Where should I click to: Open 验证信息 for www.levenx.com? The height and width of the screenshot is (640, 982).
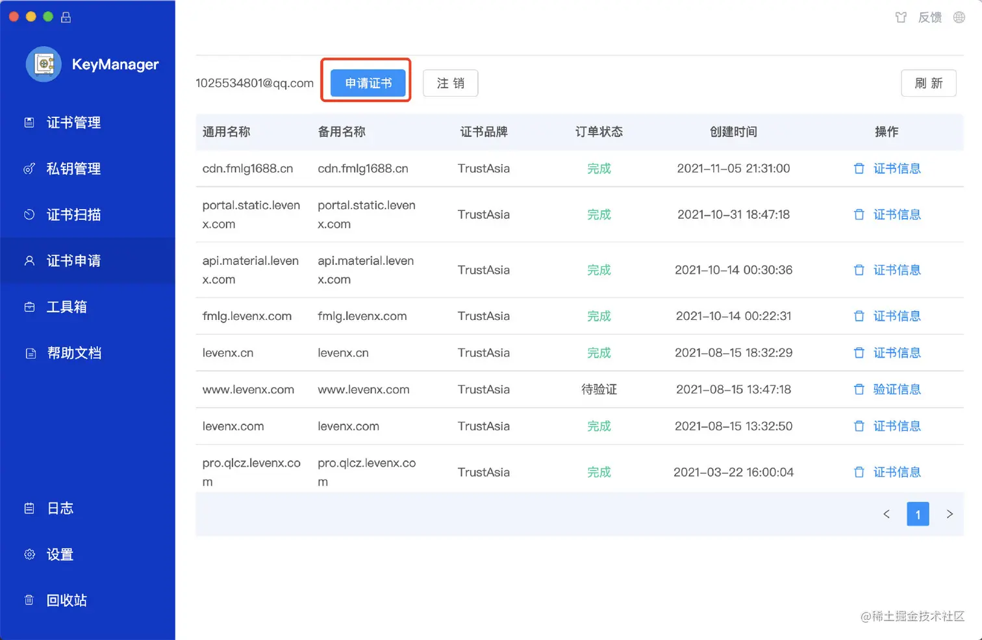[x=897, y=389]
